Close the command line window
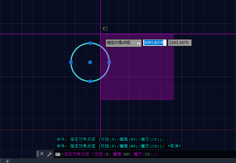Image resolution: width=236 pixels, height=163 pixels. [x=42, y=154]
